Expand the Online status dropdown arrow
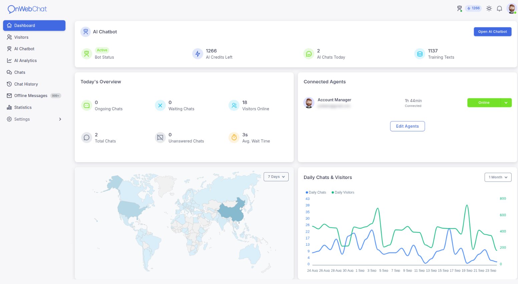The width and height of the screenshot is (518, 284). click(x=506, y=103)
